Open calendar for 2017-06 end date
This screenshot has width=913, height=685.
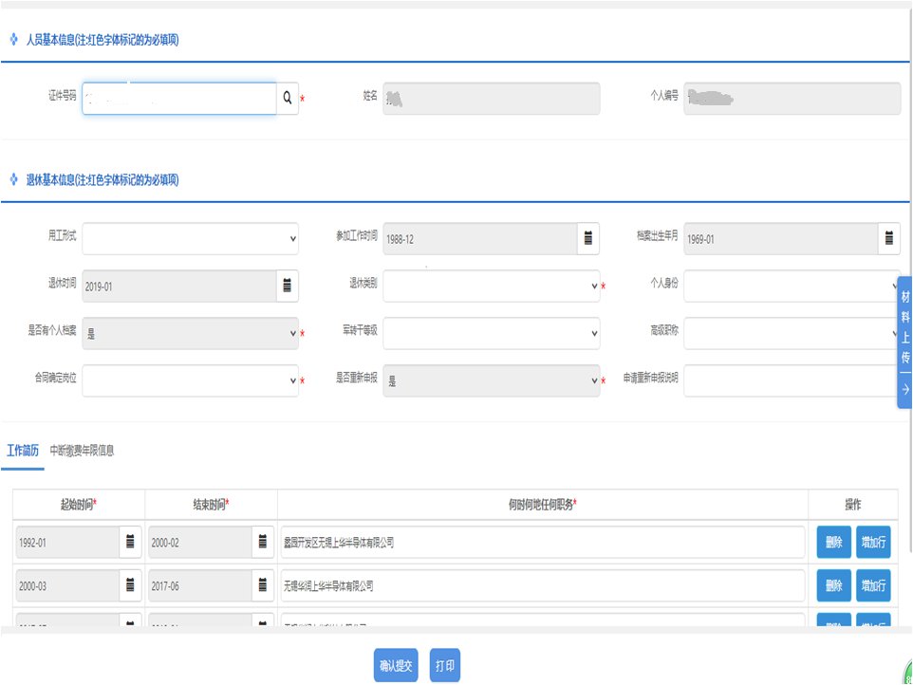263,585
